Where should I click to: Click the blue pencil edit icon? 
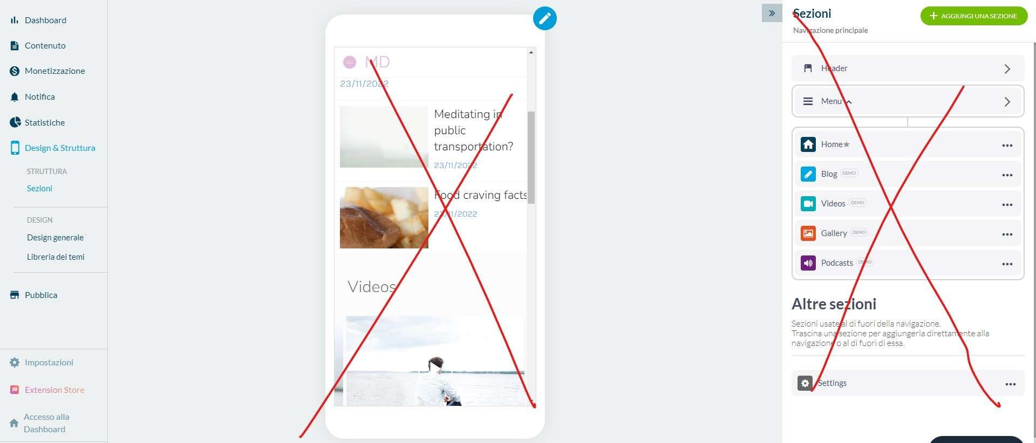[544, 18]
